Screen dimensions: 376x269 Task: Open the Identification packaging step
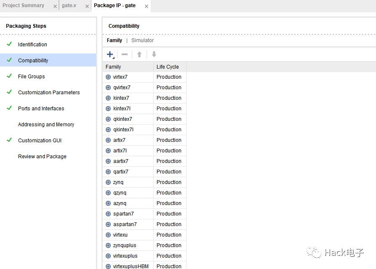click(x=32, y=44)
